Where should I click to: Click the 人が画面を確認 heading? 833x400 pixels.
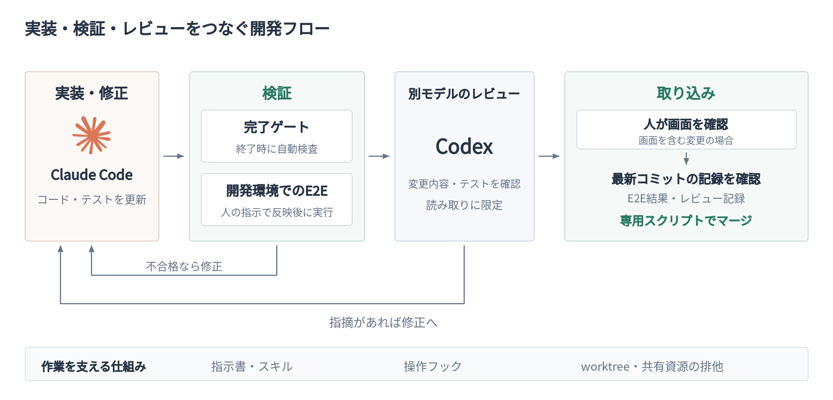pos(686,124)
